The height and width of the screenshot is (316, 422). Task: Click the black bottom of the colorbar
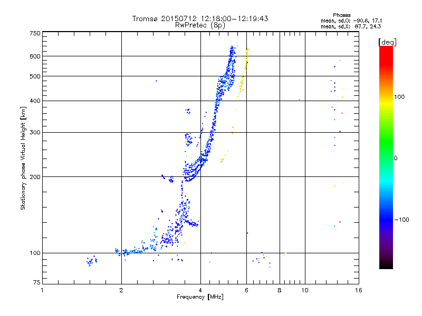point(386,265)
